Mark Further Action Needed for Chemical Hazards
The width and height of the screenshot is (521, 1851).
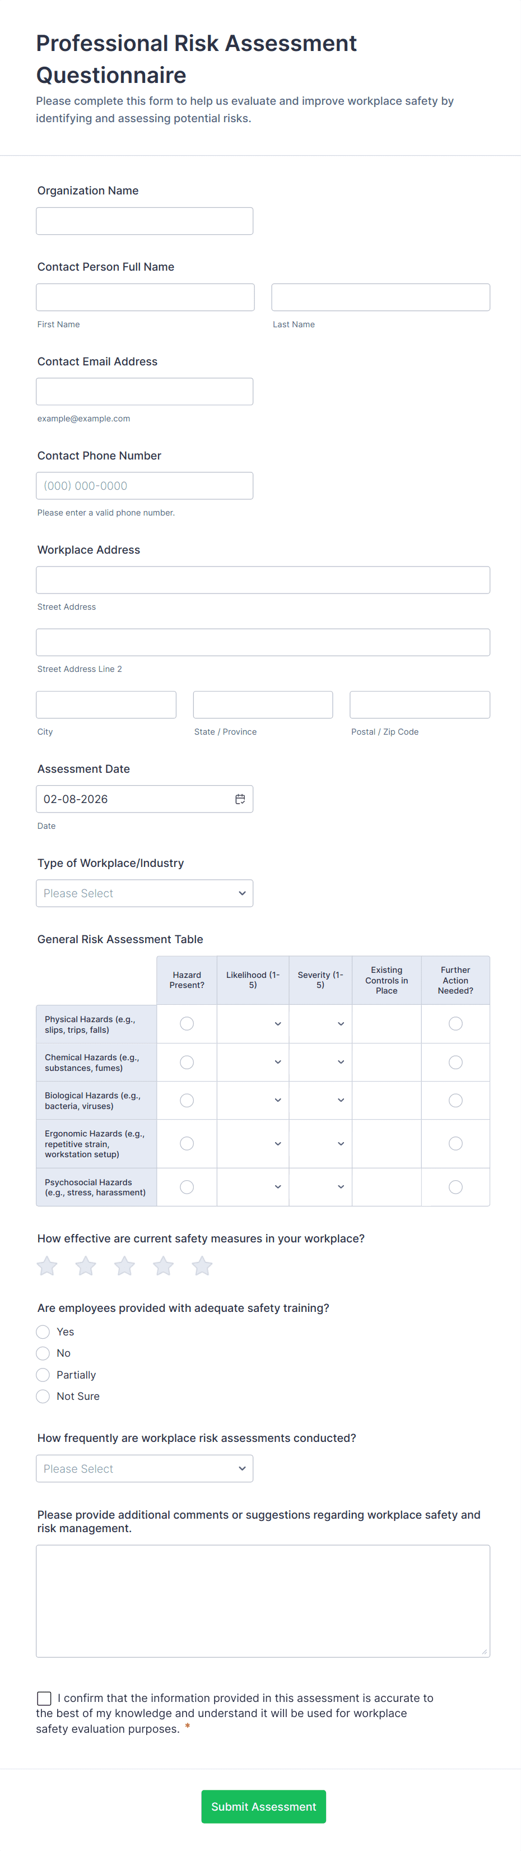click(x=455, y=1062)
